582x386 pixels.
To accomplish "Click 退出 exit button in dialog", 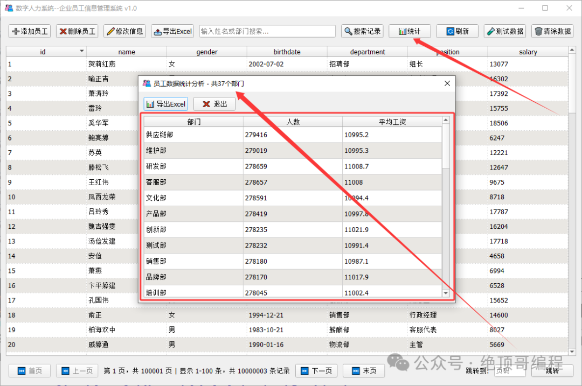I will coord(214,104).
